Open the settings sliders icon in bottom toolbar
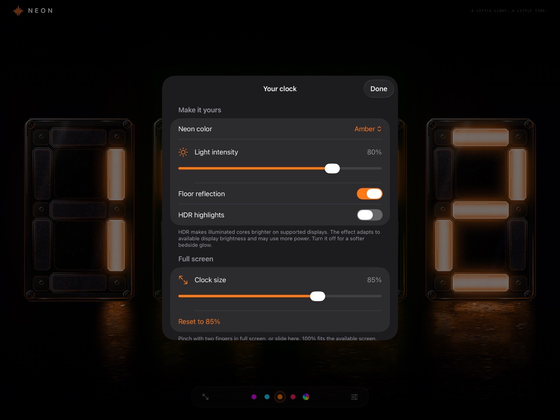Screen dimensions: 560x420 click(354, 397)
